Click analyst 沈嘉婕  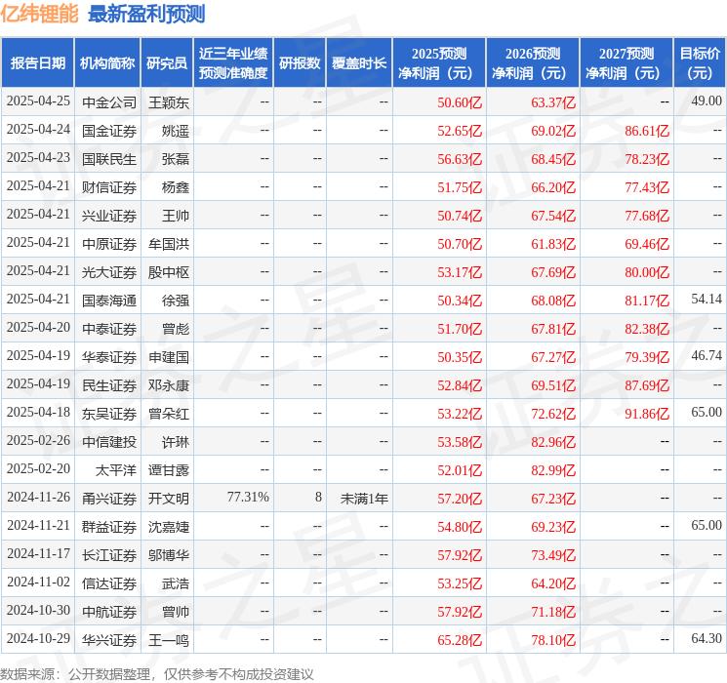click(169, 527)
